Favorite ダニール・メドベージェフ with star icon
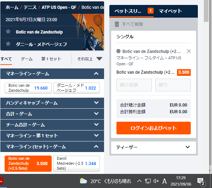This screenshot has height=188, width=212. click(x=8, y=44)
